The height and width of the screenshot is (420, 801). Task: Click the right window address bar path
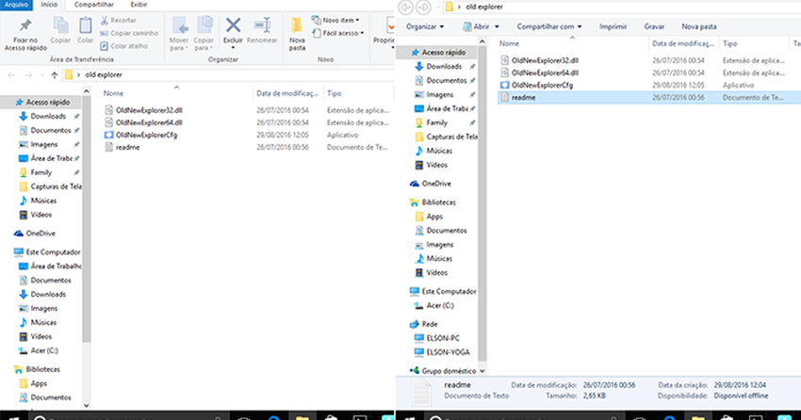484,7
